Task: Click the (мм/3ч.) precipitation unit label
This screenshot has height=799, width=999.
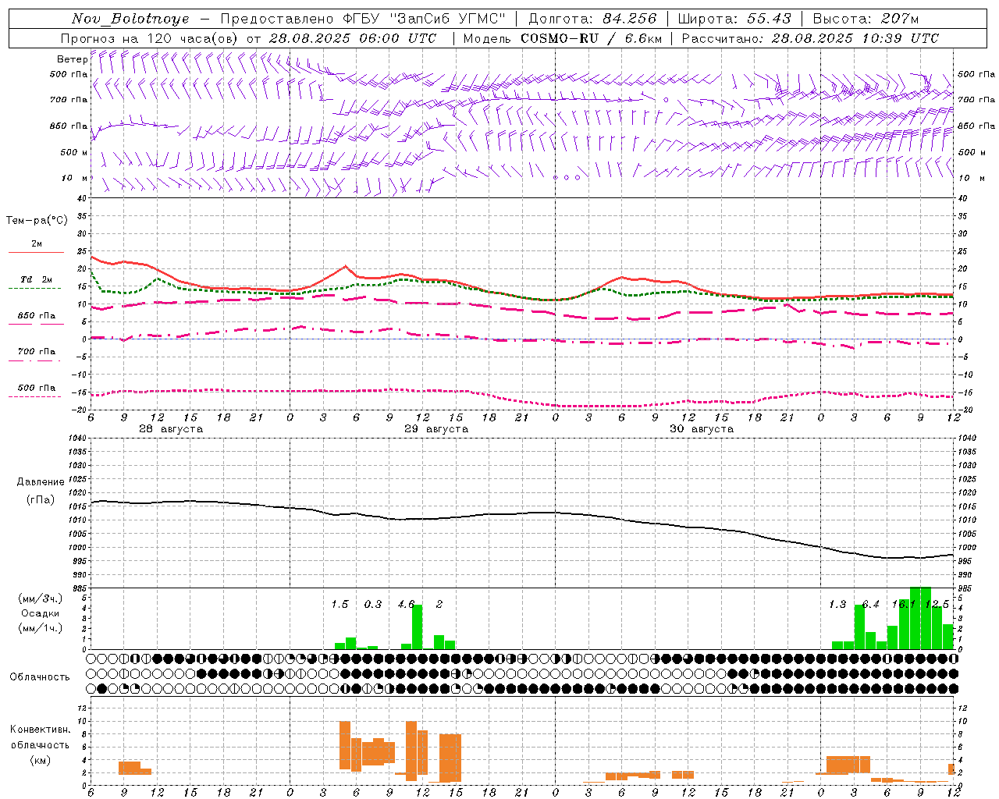Action: tap(40, 598)
